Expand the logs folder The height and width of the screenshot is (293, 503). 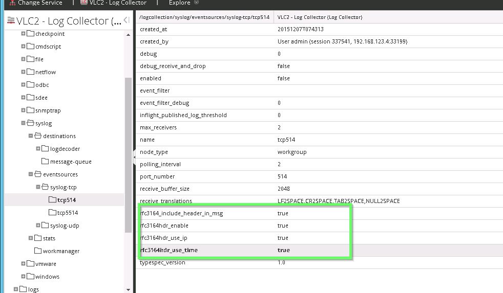[x=16, y=289]
